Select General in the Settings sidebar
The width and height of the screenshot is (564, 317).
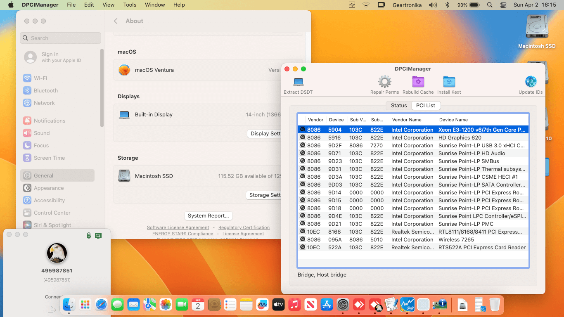57,175
